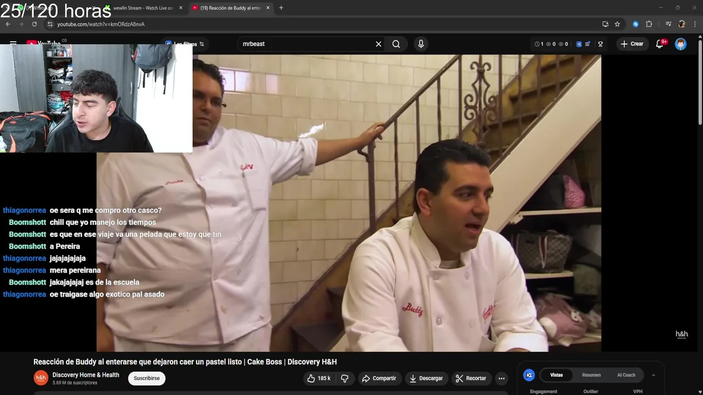Click the H&H channel avatar
This screenshot has height=395, width=703.
(41, 378)
